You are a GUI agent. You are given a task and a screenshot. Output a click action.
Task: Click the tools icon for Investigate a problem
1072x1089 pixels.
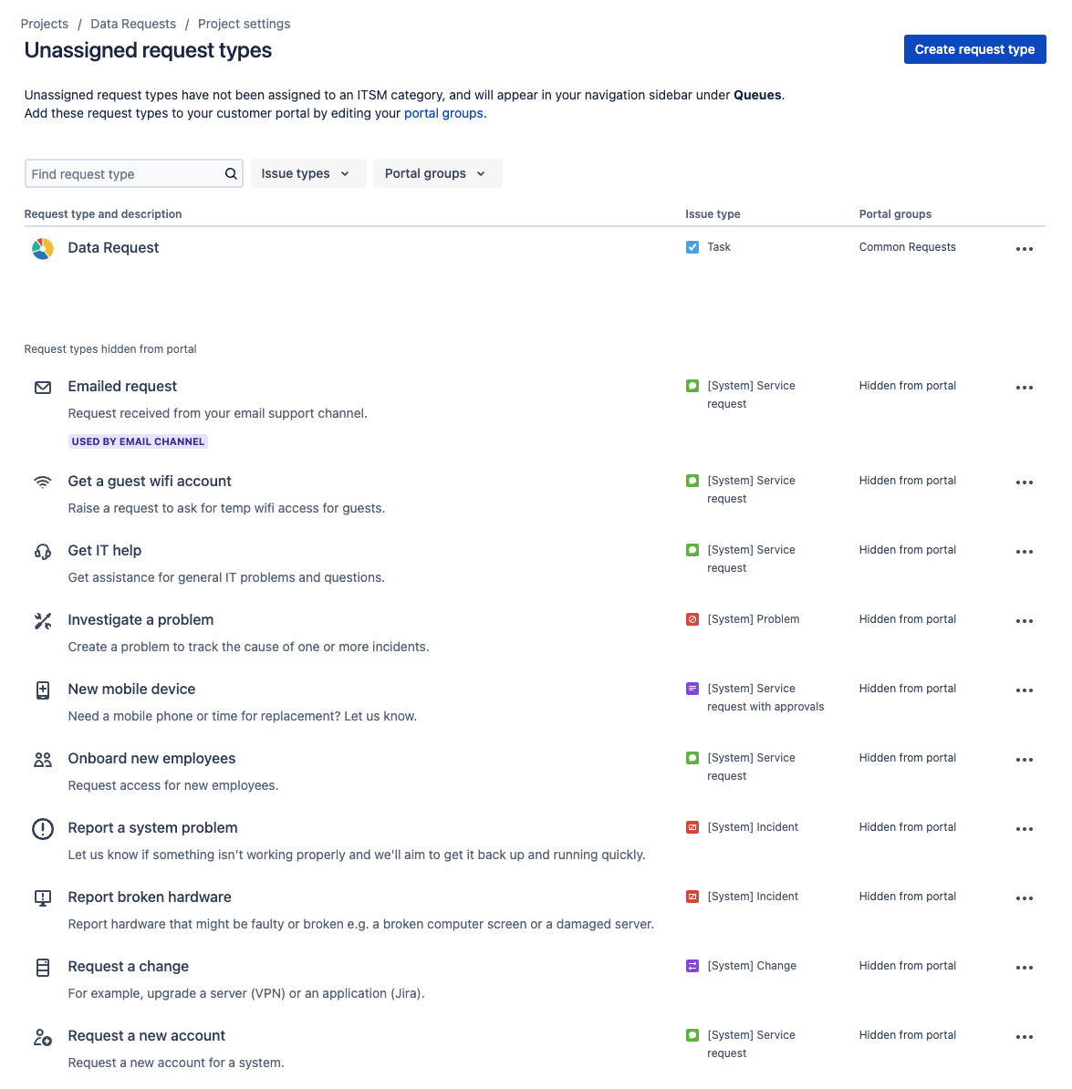(42, 621)
